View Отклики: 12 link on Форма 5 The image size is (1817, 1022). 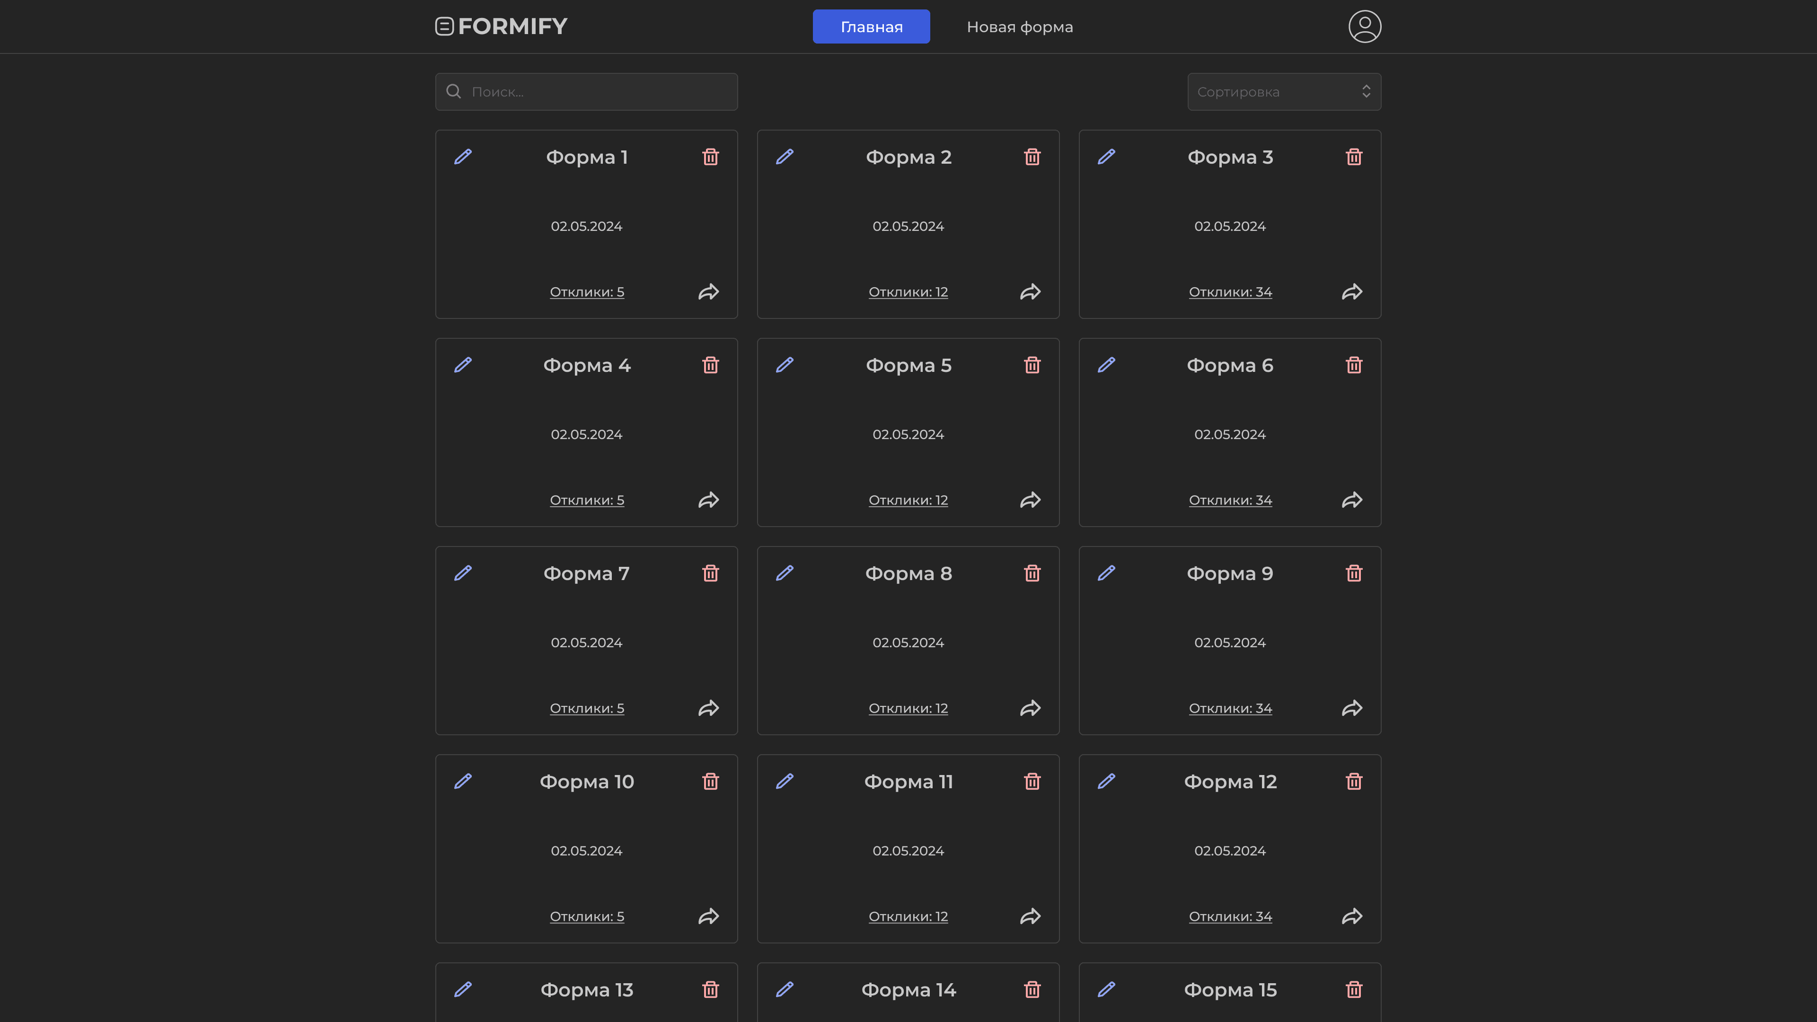[908, 500]
